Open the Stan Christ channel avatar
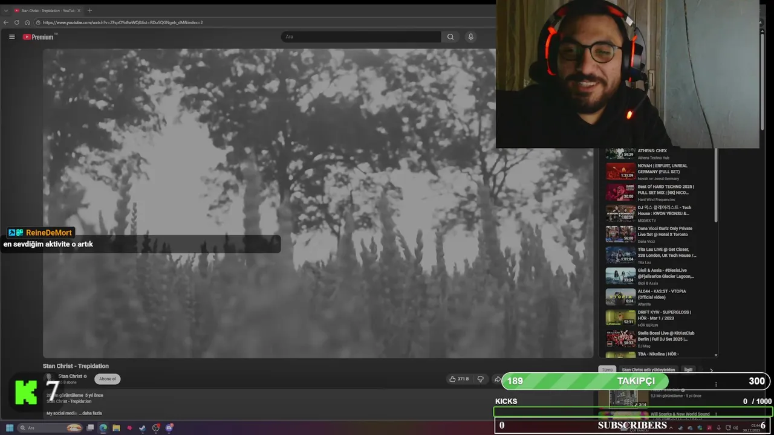Viewport: 774px width, 435px height. tap(50, 378)
